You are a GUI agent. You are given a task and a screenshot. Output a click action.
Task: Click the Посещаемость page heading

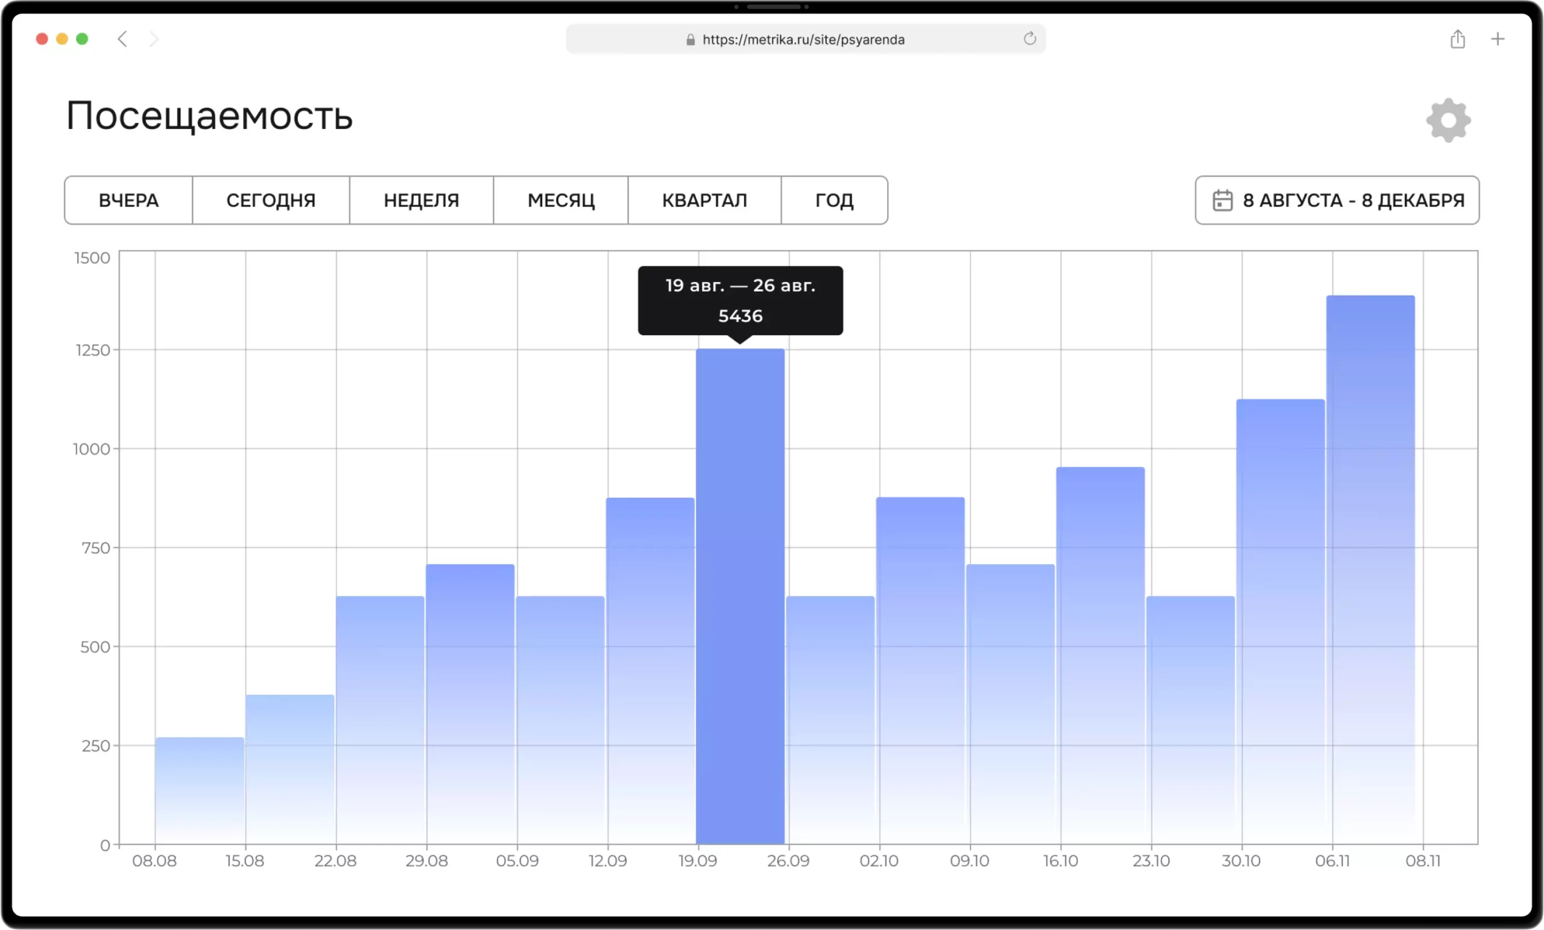tap(210, 116)
